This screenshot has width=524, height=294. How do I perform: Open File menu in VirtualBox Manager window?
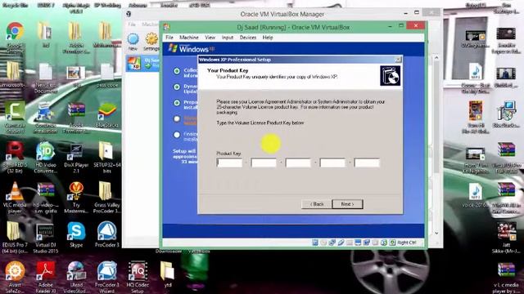pyautogui.click(x=132, y=24)
